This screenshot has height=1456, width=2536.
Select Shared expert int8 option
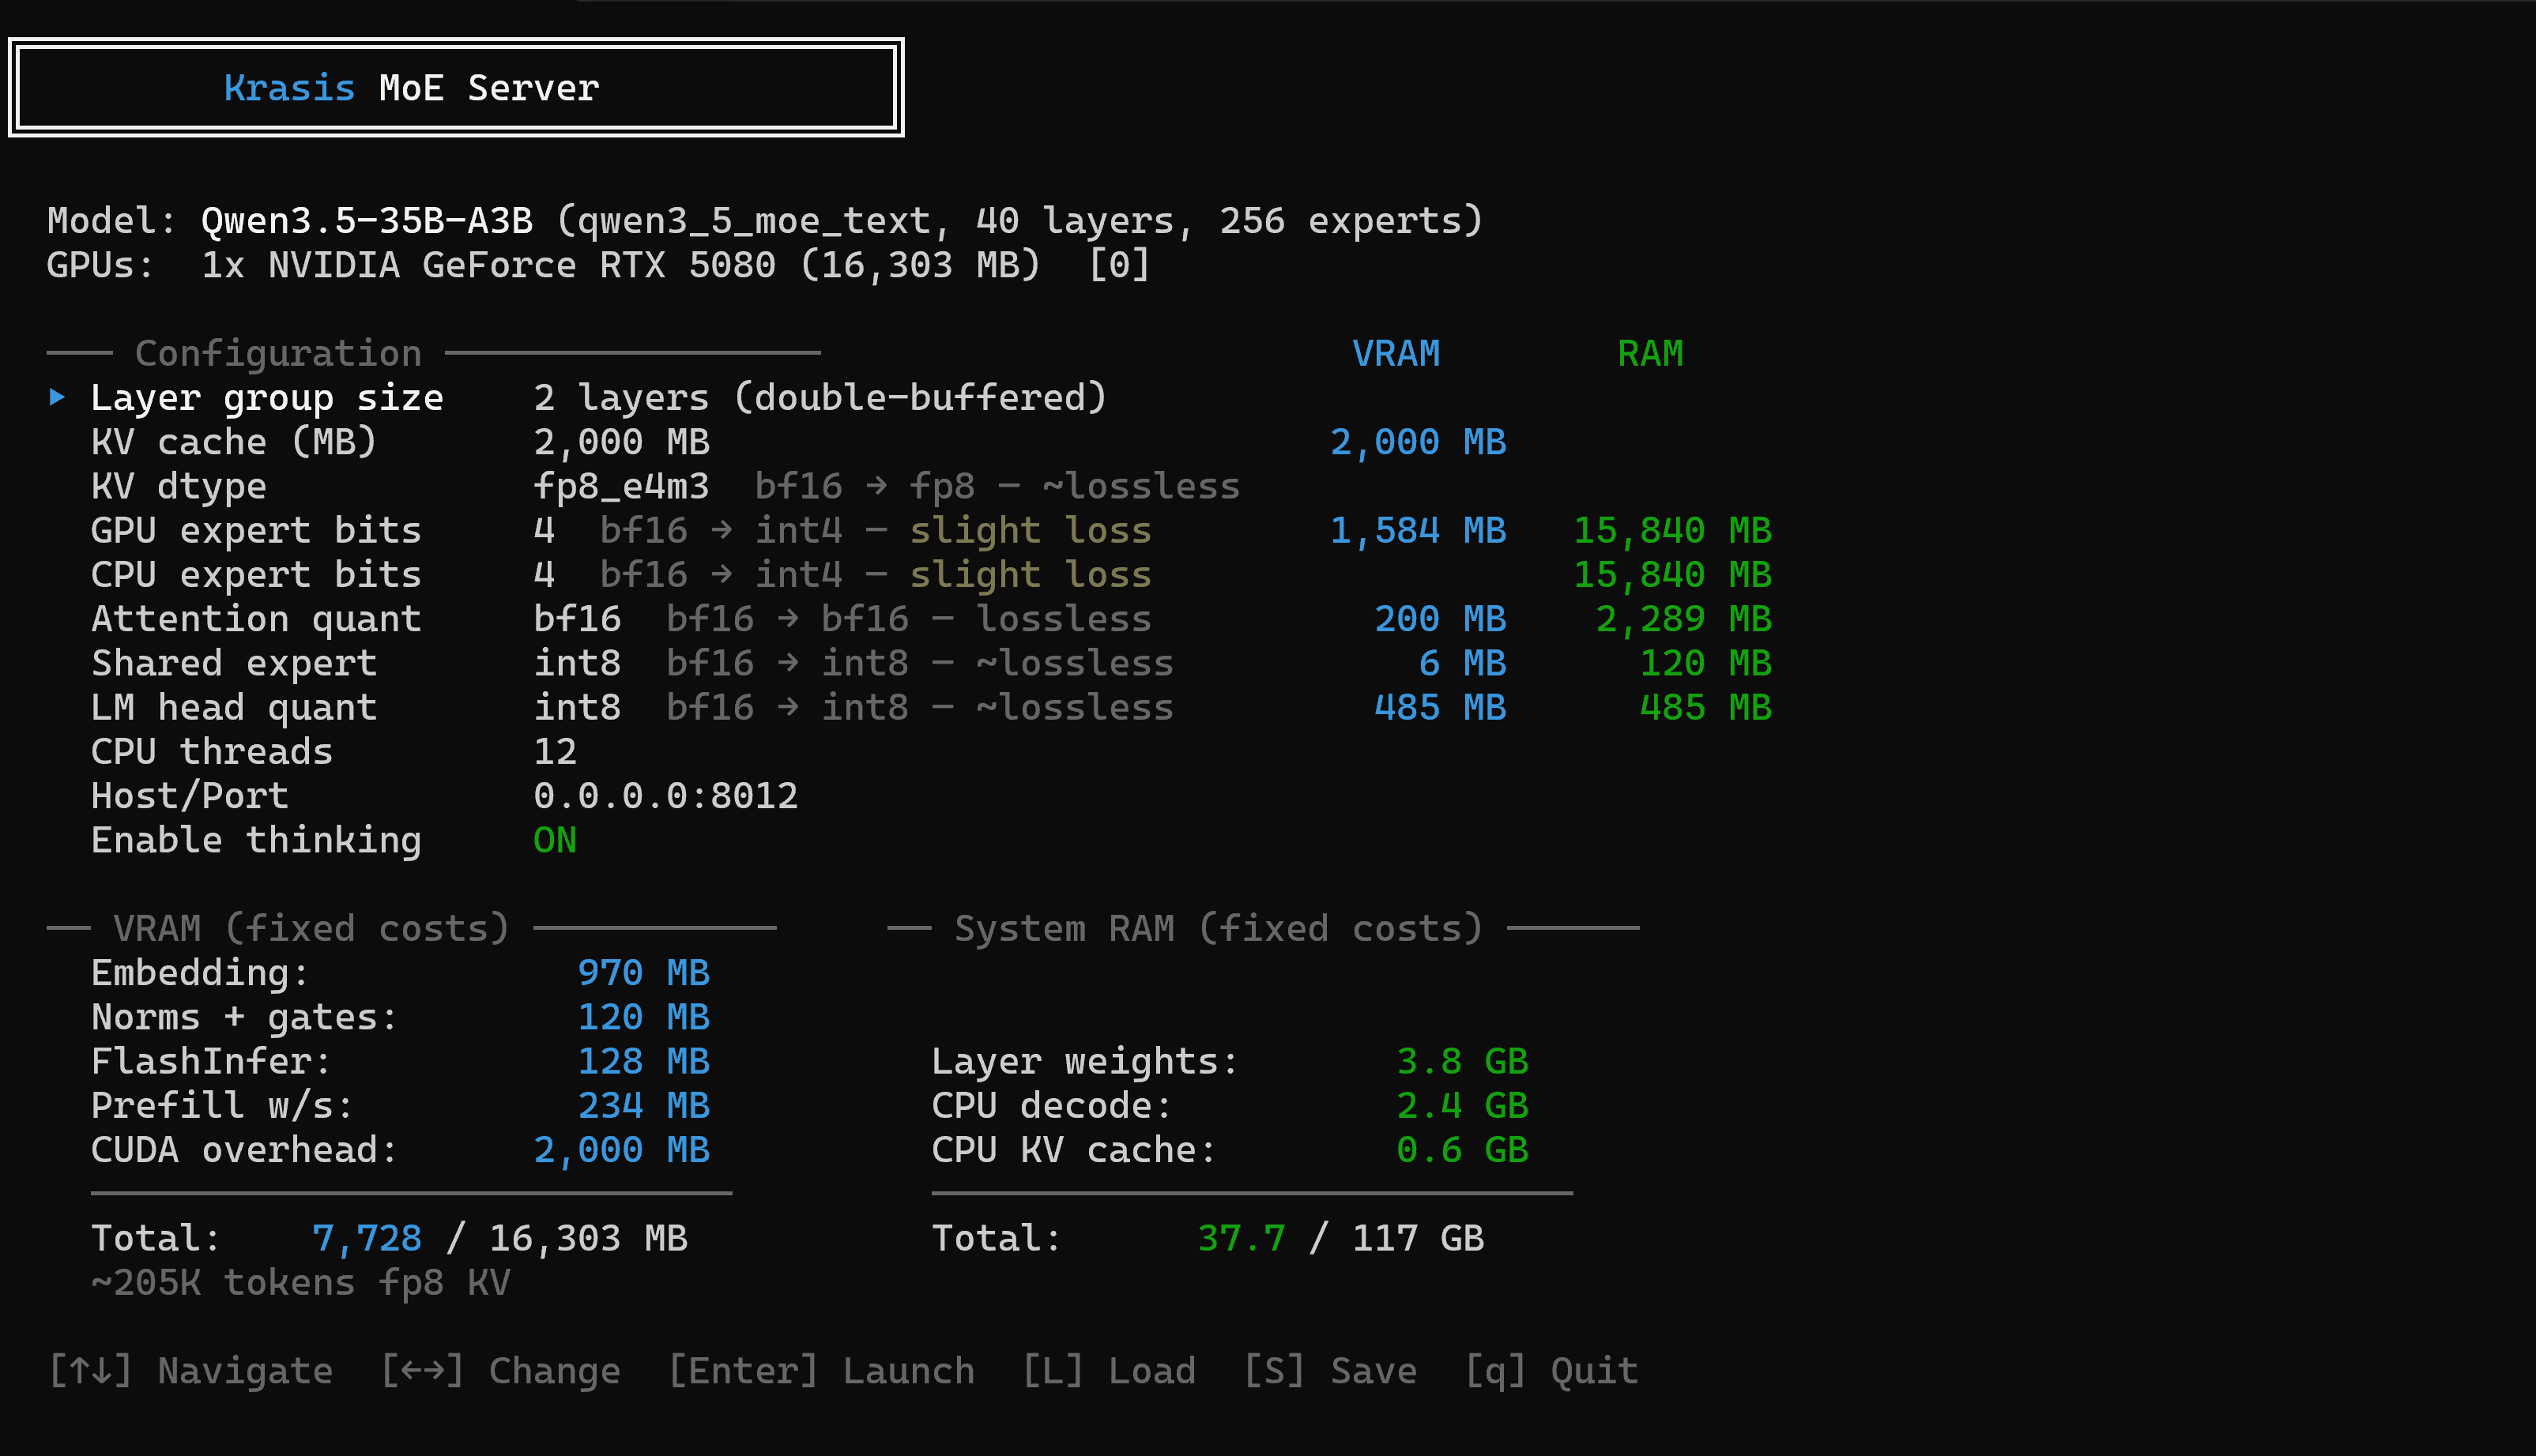click(x=577, y=663)
